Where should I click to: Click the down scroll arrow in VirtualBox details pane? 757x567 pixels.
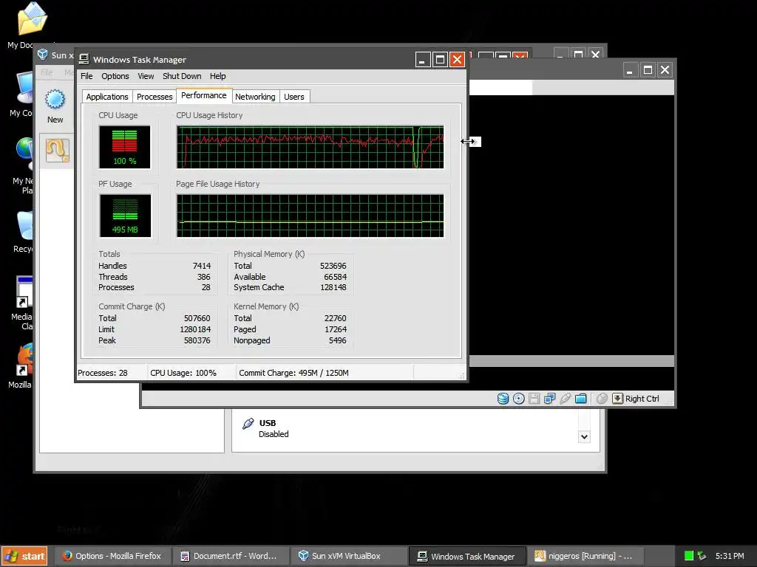584,437
